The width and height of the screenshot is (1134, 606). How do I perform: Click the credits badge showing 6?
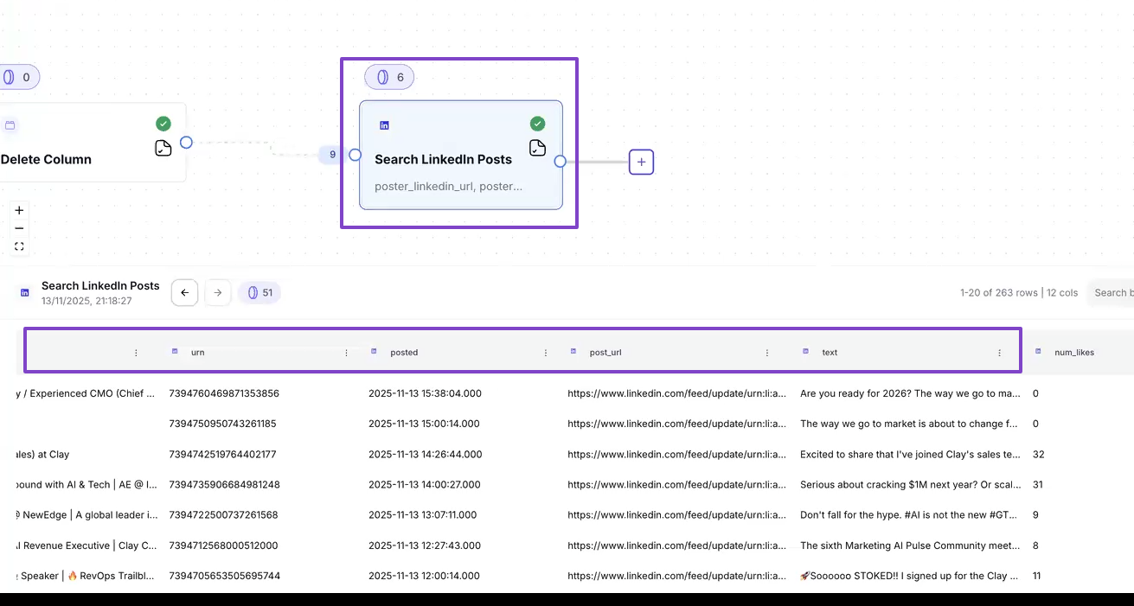(389, 77)
